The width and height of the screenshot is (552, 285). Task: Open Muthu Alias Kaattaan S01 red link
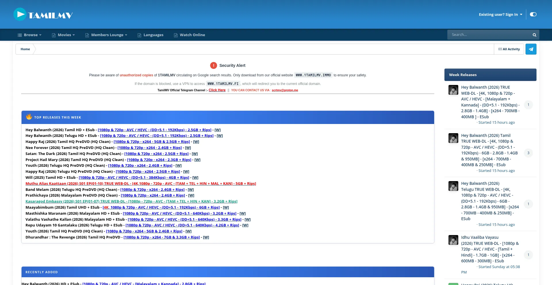141,184
